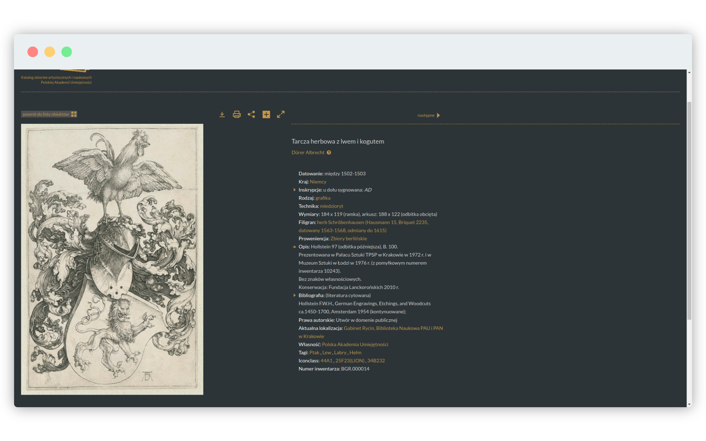Expand the Inskrypcje section
706x441 pixels.
[295, 190]
